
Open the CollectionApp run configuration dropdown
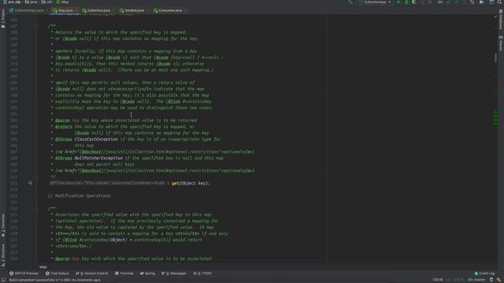point(375,2)
